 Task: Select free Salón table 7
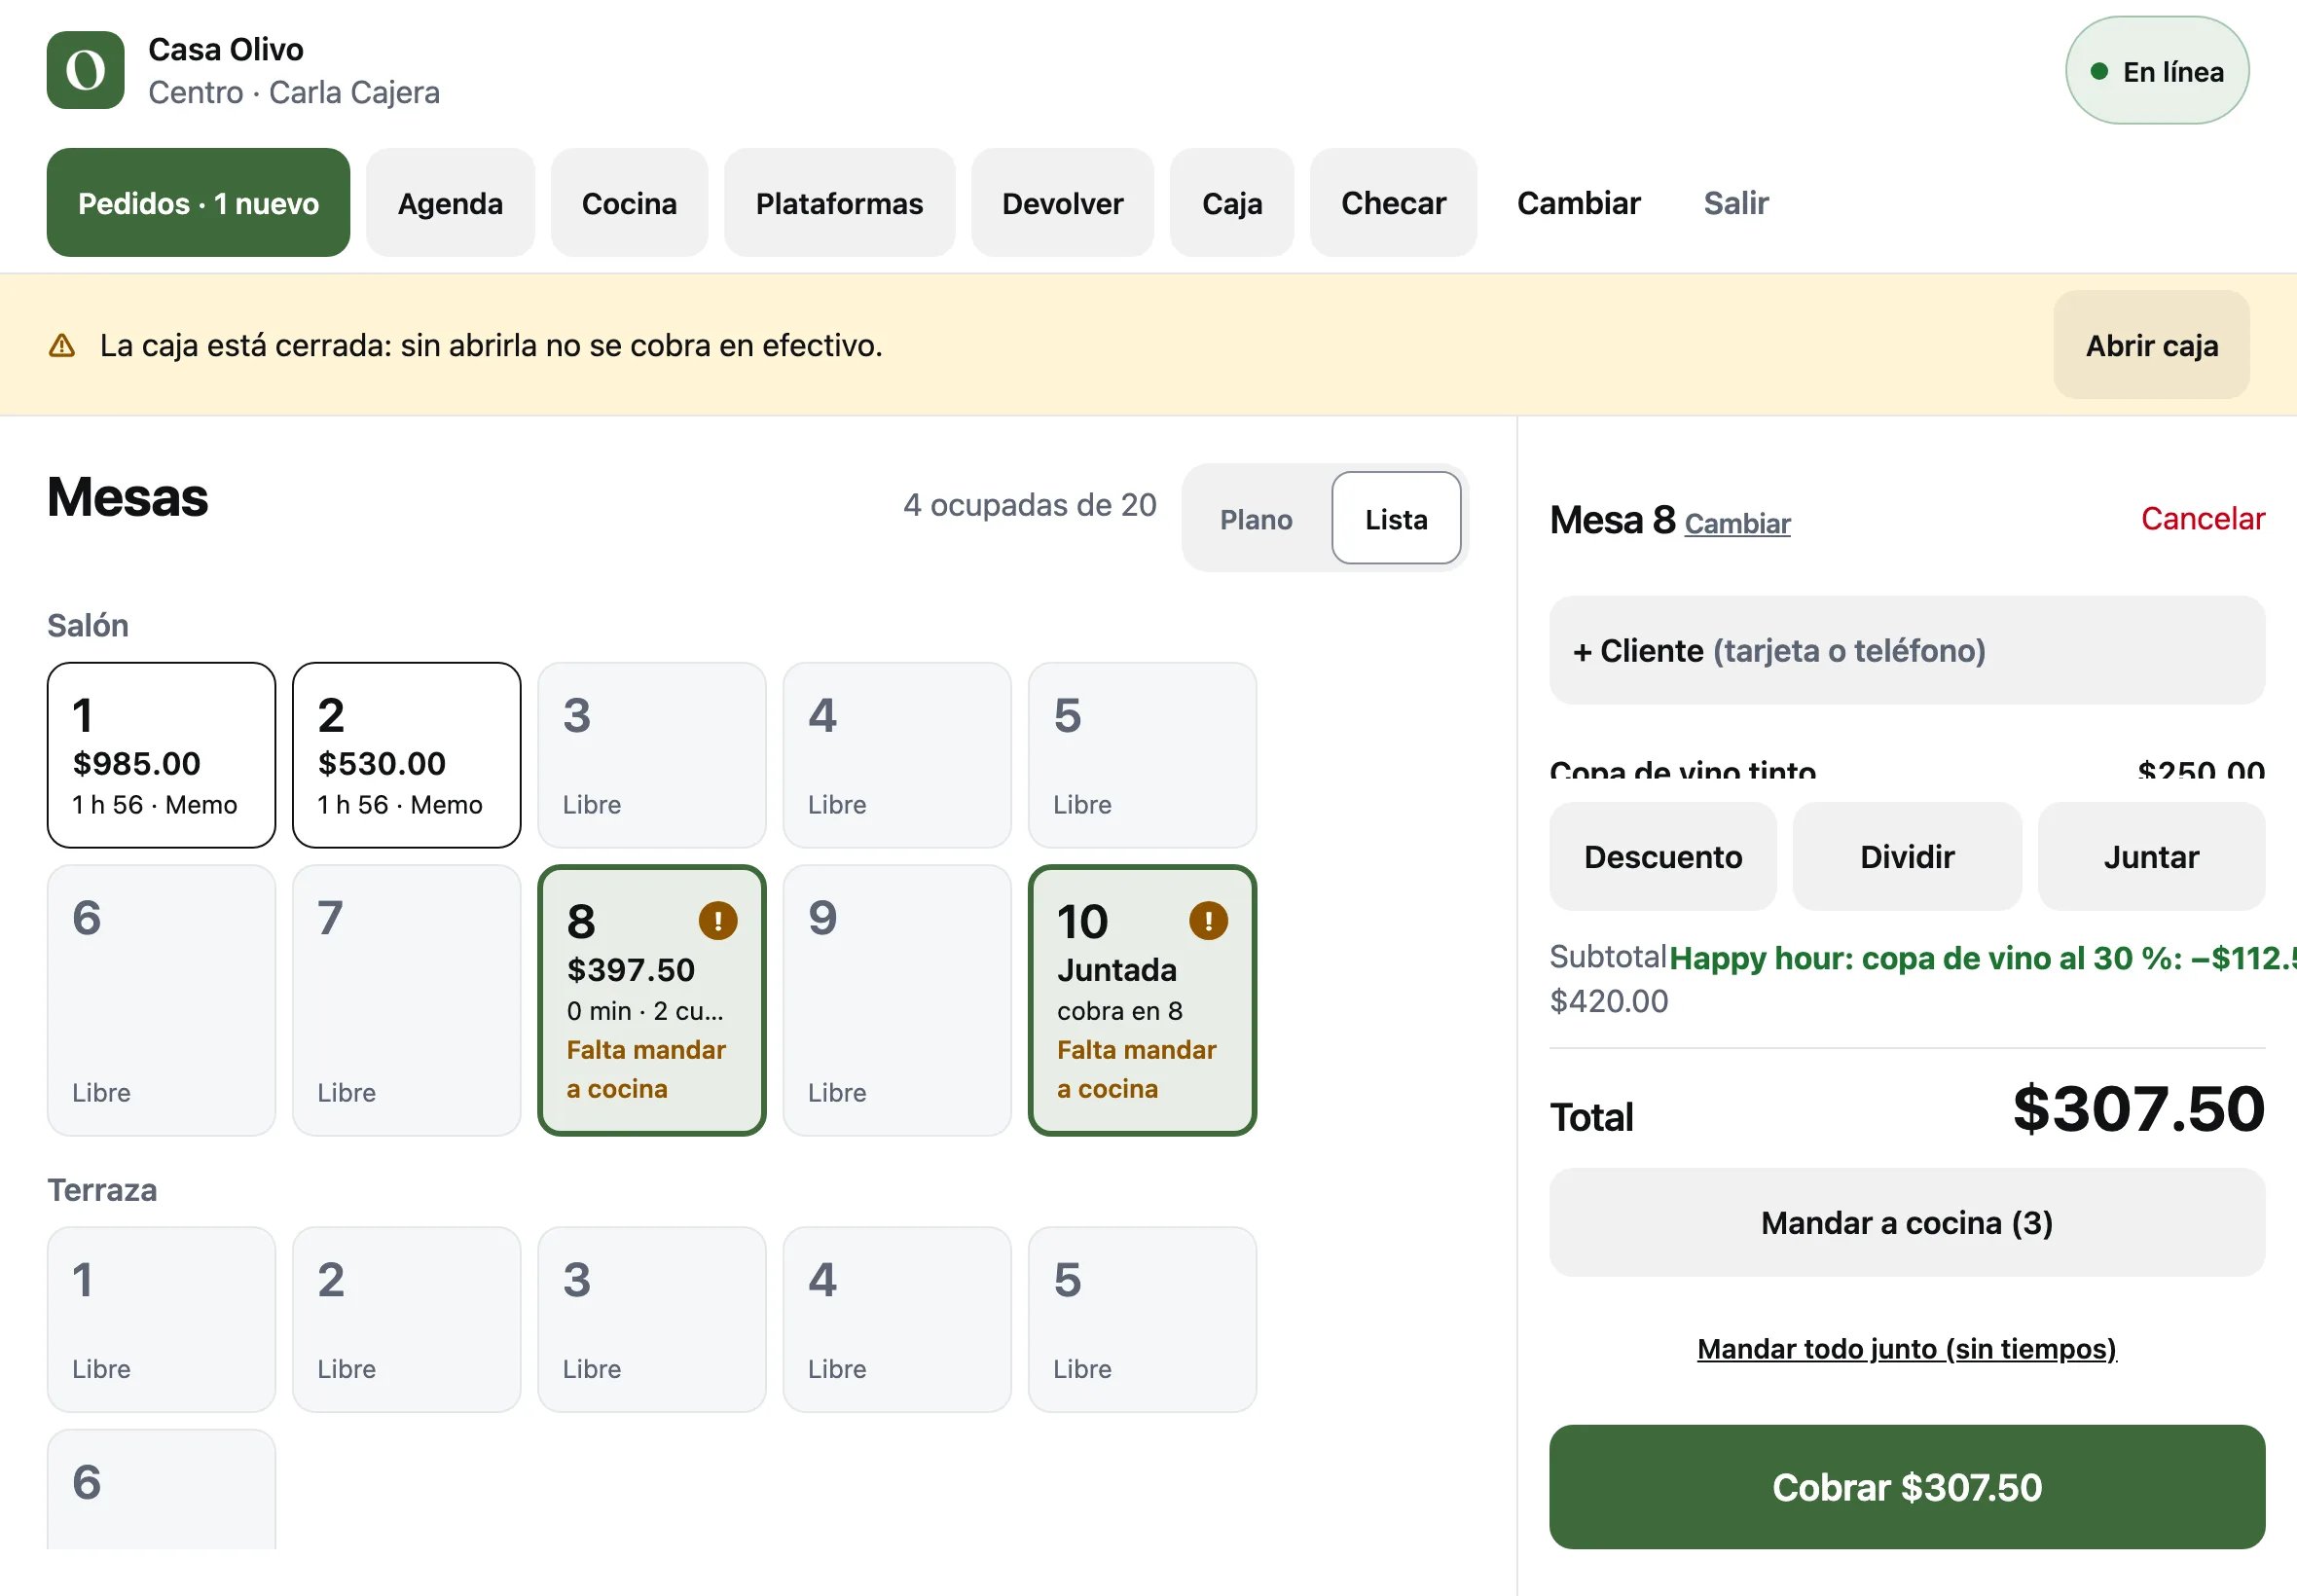[x=406, y=1000]
